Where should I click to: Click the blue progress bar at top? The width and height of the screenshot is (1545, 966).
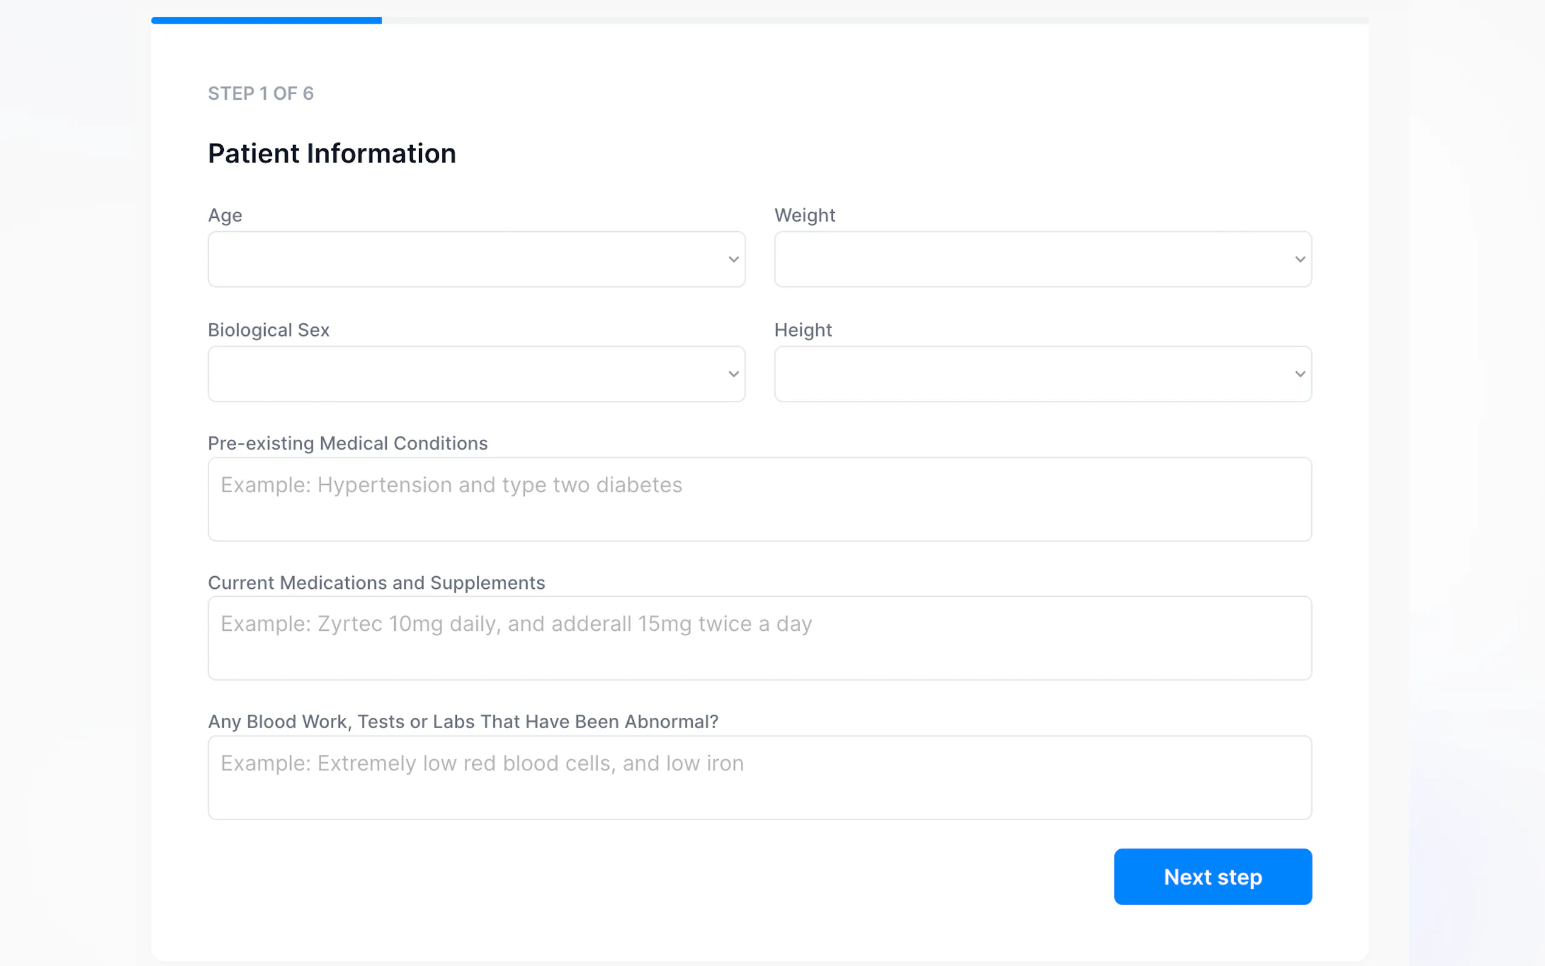click(266, 21)
